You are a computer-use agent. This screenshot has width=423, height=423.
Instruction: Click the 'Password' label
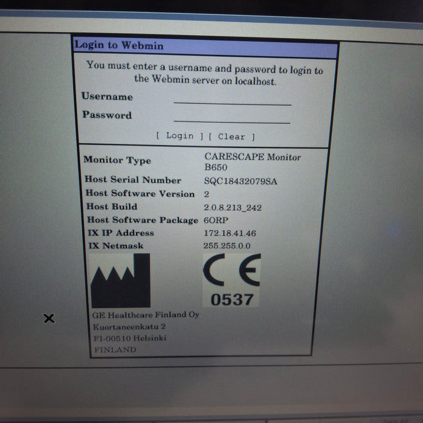(107, 115)
